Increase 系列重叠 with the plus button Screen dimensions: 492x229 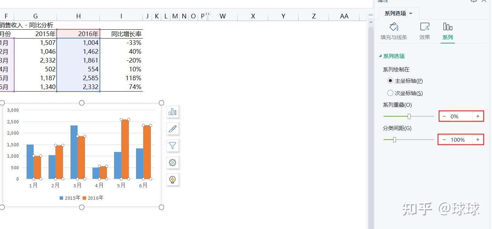click(x=477, y=116)
